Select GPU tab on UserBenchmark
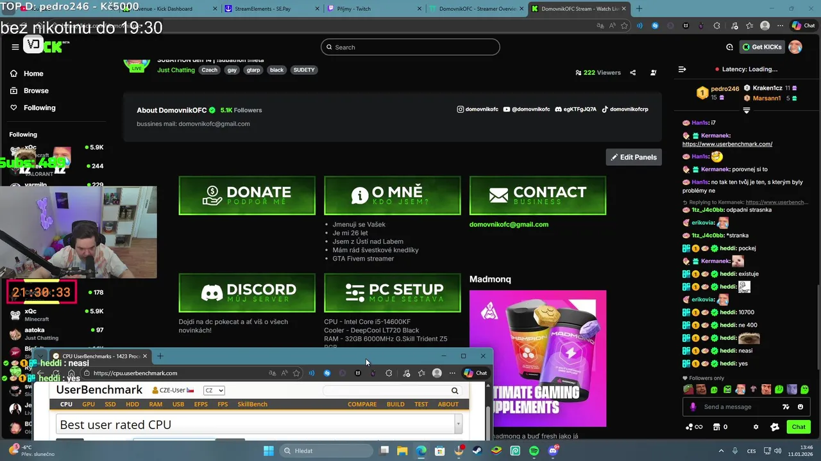 pos(89,404)
